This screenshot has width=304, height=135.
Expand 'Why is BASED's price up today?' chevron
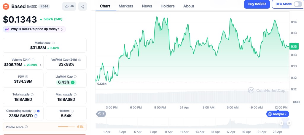[x=62, y=29]
